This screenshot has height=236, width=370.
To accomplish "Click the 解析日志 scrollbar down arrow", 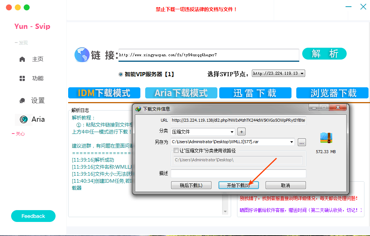I will tap(225, 212).
